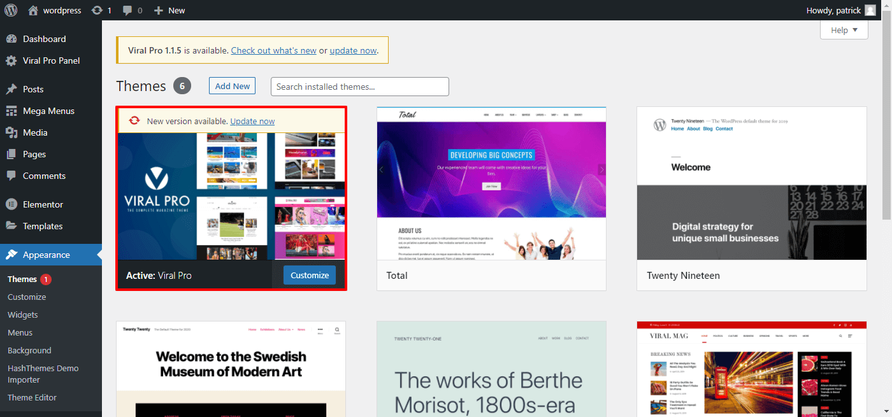
Task: Click the theme count badge showing 6
Action: pyautogui.click(x=182, y=86)
